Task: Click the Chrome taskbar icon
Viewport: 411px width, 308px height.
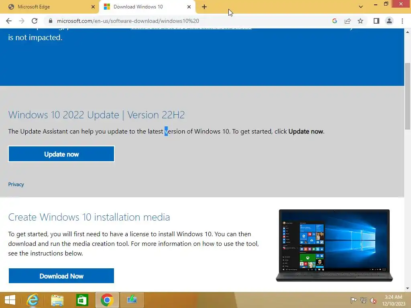Action: click(107, 300)
